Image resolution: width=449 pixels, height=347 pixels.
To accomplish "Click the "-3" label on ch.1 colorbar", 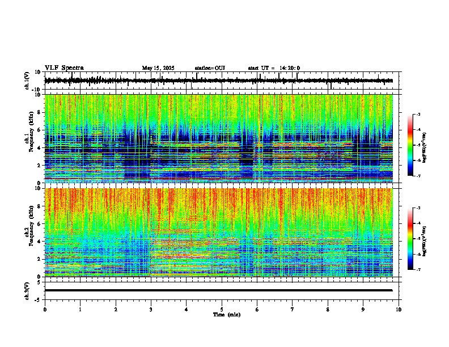I will tap(418, 114).
